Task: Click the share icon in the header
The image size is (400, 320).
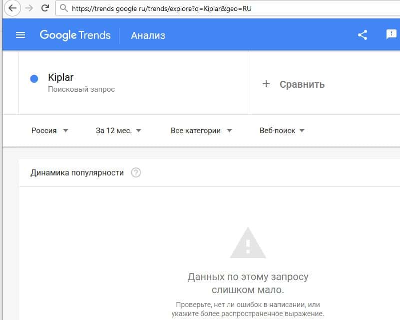Action: point(363,35)
